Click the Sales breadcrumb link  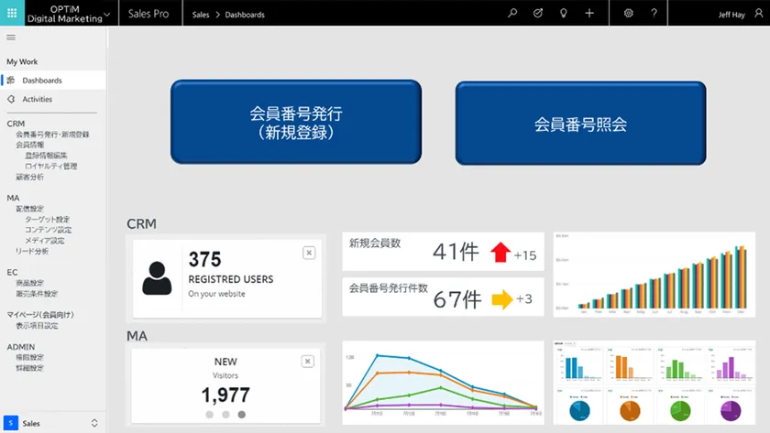201,15
